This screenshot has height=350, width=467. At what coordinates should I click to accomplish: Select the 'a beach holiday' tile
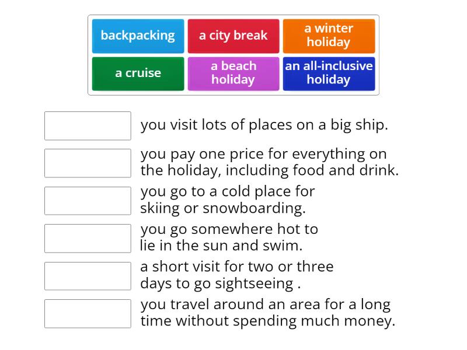(233, 73)
